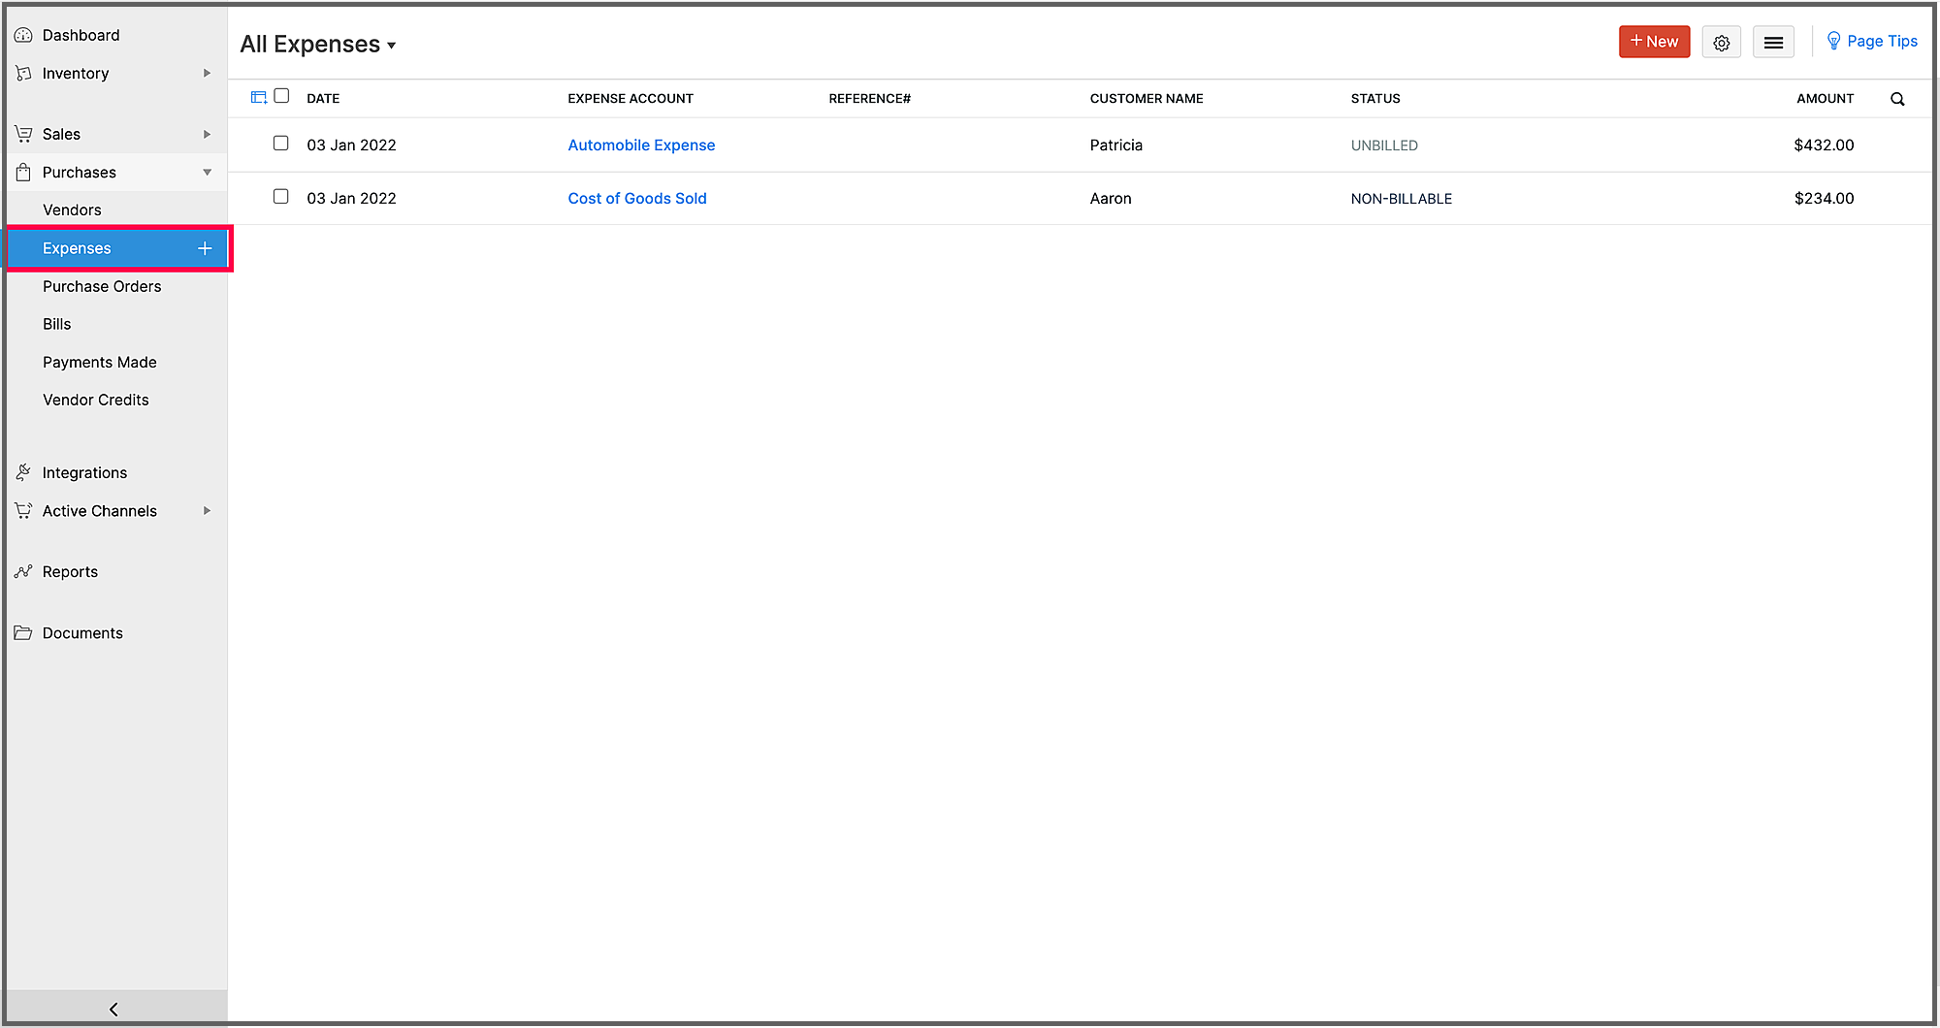Click the Active Channels cart icon
The width and height of the screenshot is (1940, 1028).
tap(23, 511)
